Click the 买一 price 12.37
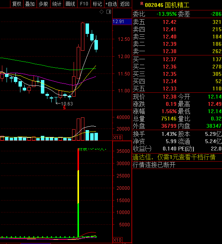The image size is (222, 244). (x=170, y=59)
